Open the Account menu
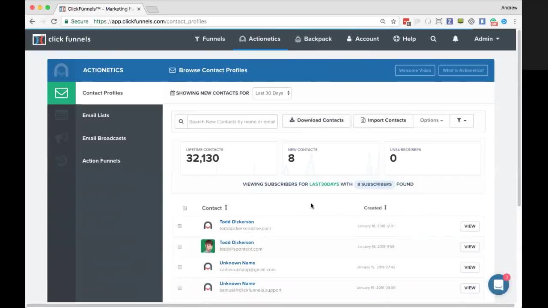This screenshot has height=308, width=548. click(363, 39)
